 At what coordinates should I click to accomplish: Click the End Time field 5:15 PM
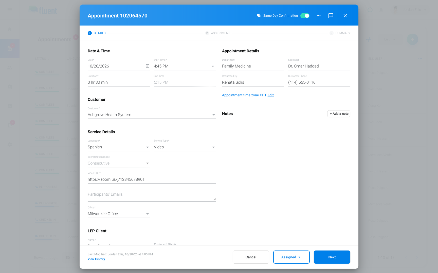[185, 82]
